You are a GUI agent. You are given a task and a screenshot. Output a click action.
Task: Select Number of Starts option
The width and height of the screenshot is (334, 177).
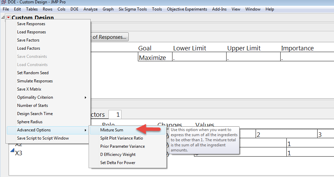(x=49, y=106)
